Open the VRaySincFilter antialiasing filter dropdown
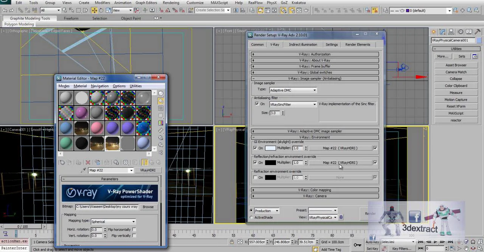 tap(293, 104)
